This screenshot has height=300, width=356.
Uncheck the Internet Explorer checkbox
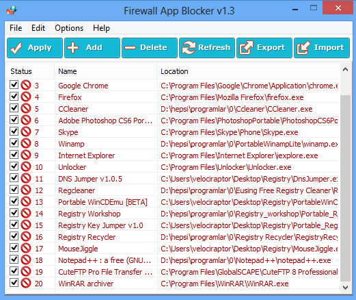(x=14, y=154)
